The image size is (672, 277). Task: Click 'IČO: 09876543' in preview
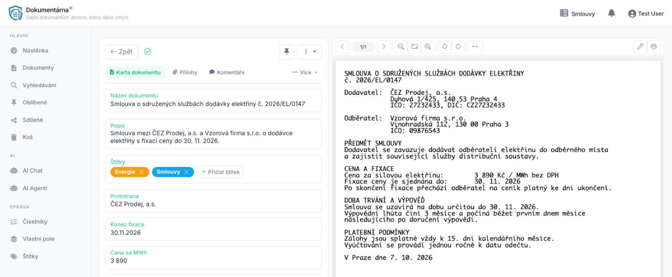(415, 131)
